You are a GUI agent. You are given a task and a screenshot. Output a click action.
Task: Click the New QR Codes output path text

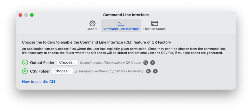pos(110,63)
